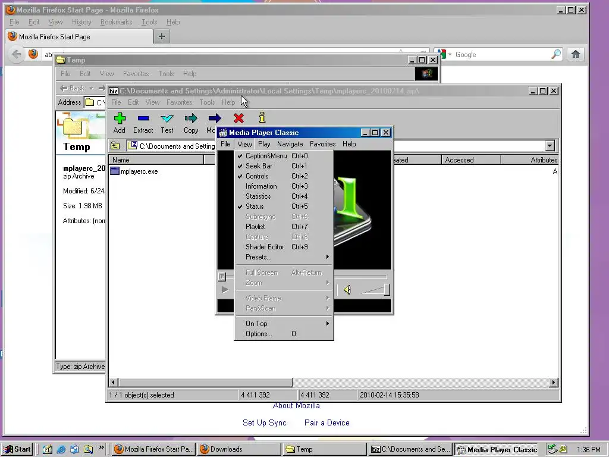The width and height of the screenshot is (609, 457).
Task: Click the 7-Zip horizontal scrollbar right arrow
Action: pyautogui.click(x=554, y=383)
